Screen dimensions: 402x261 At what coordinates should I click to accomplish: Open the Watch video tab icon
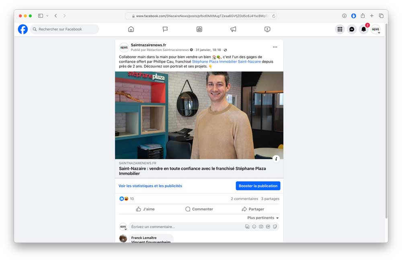[267, 29]
